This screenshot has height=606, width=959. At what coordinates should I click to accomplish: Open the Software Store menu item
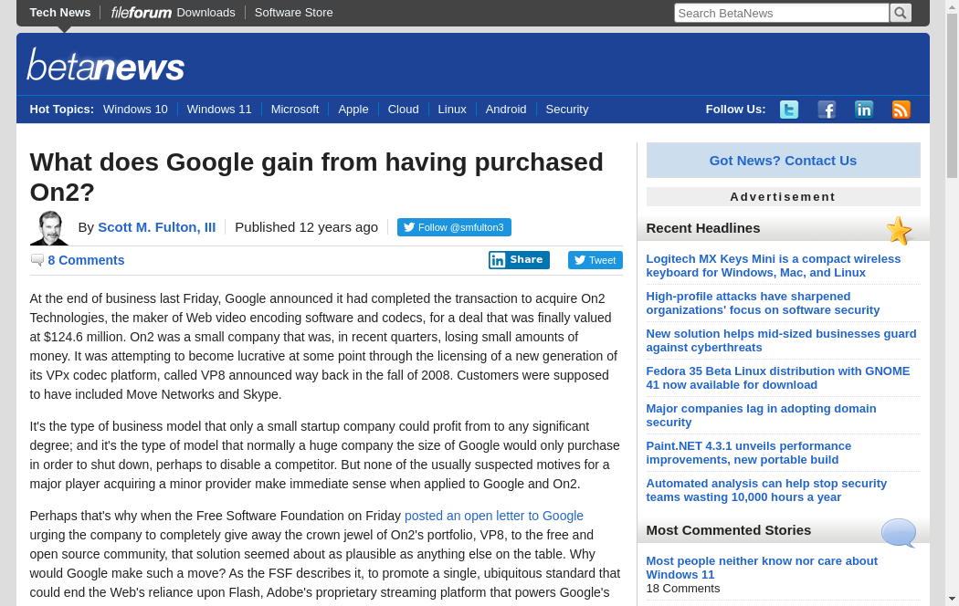point(293,13)
